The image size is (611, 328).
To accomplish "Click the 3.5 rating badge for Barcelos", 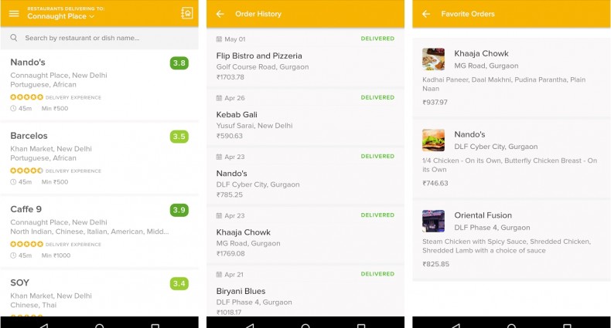I will click(179, 137).
